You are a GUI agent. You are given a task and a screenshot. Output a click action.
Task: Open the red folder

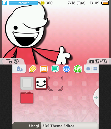coord(27,98)
